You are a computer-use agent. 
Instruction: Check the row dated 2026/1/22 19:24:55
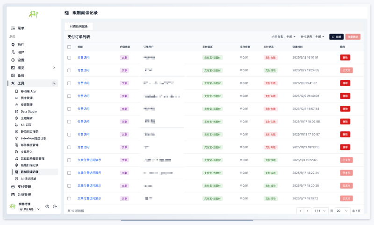(x=69, y=70)
